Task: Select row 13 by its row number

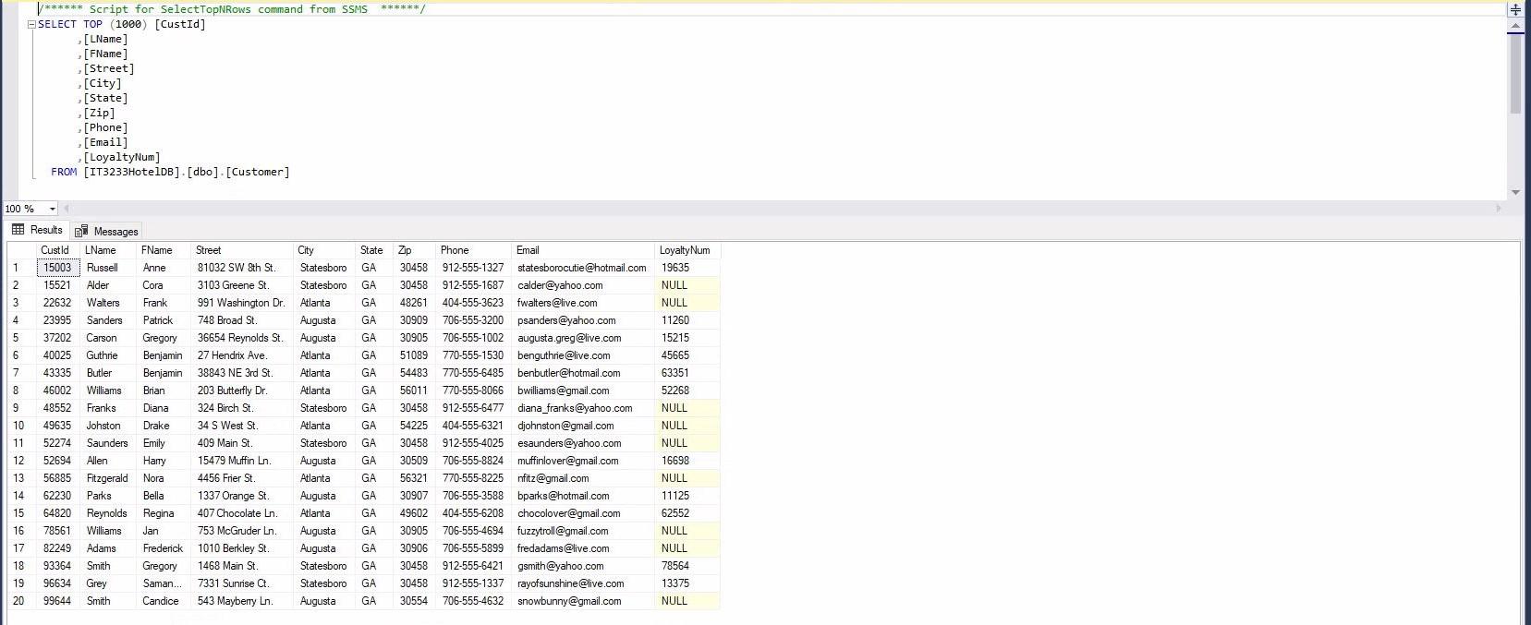Action: click(x=22, y=478)
